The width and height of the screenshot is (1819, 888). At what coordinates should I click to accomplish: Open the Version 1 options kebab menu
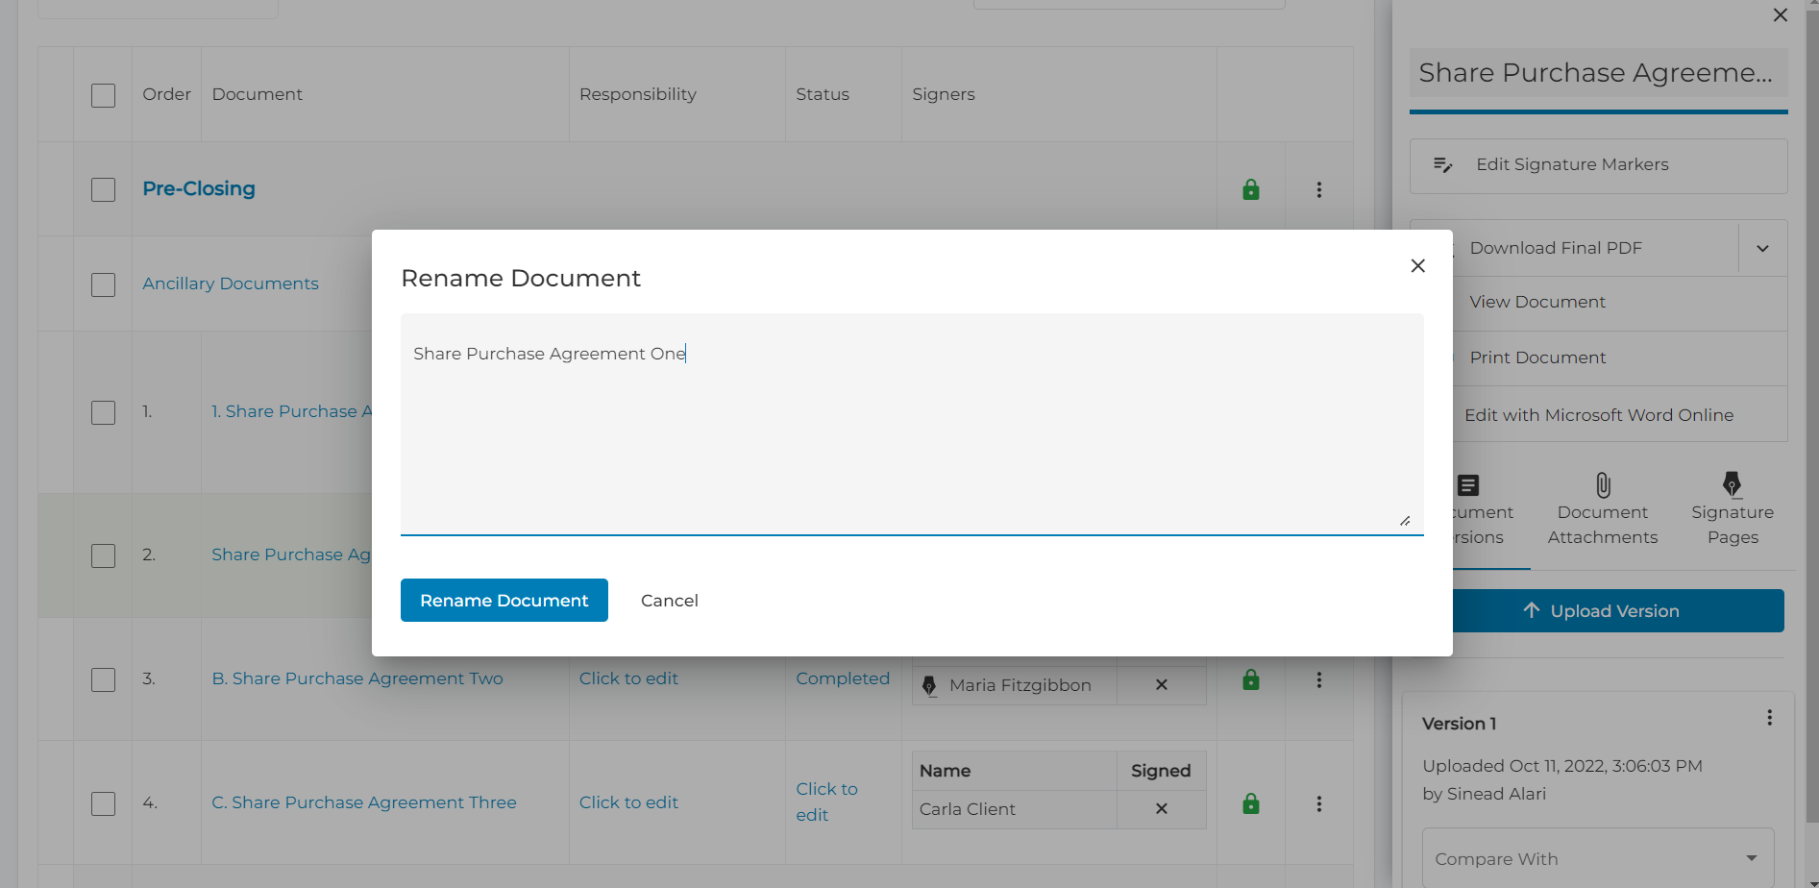coord(1771,717)
